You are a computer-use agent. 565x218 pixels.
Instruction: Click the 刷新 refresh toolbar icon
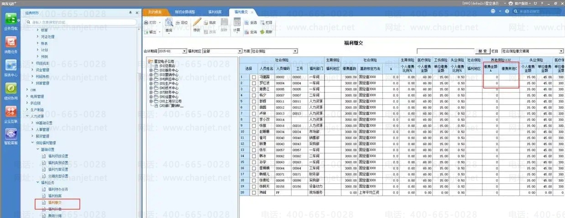pos(266,32)
